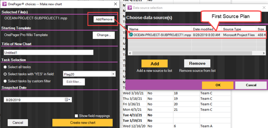
Task: Open the Flag20 field dropdown
Action: tap(113, 74)
